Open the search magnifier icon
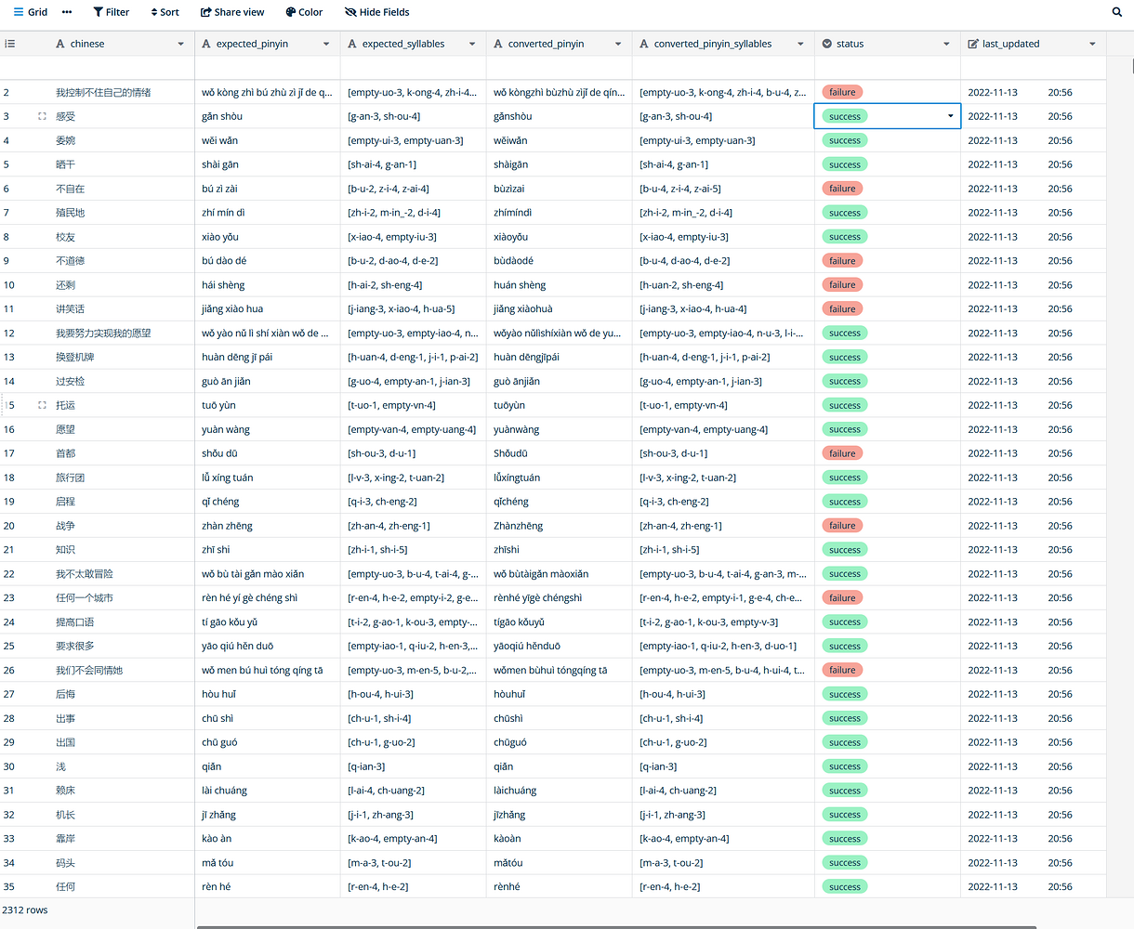Image resolution: width=1134 pixels, height=929 pixels. point(1115,12)
